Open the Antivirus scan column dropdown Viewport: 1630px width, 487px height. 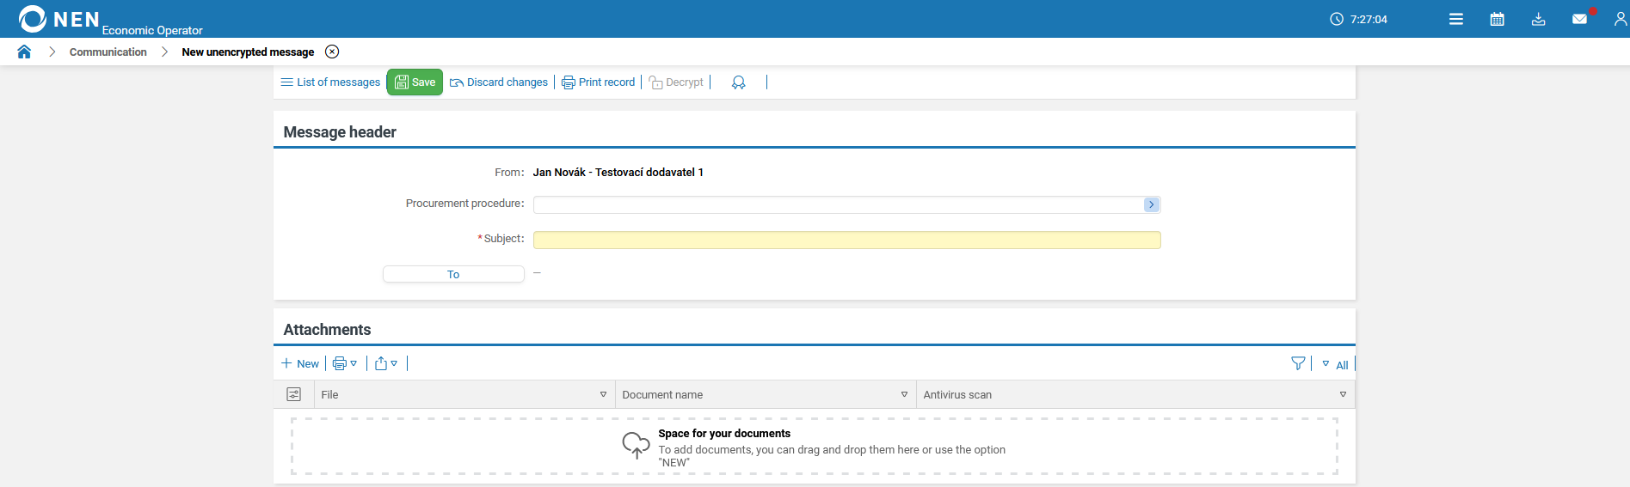point(1343,394)
